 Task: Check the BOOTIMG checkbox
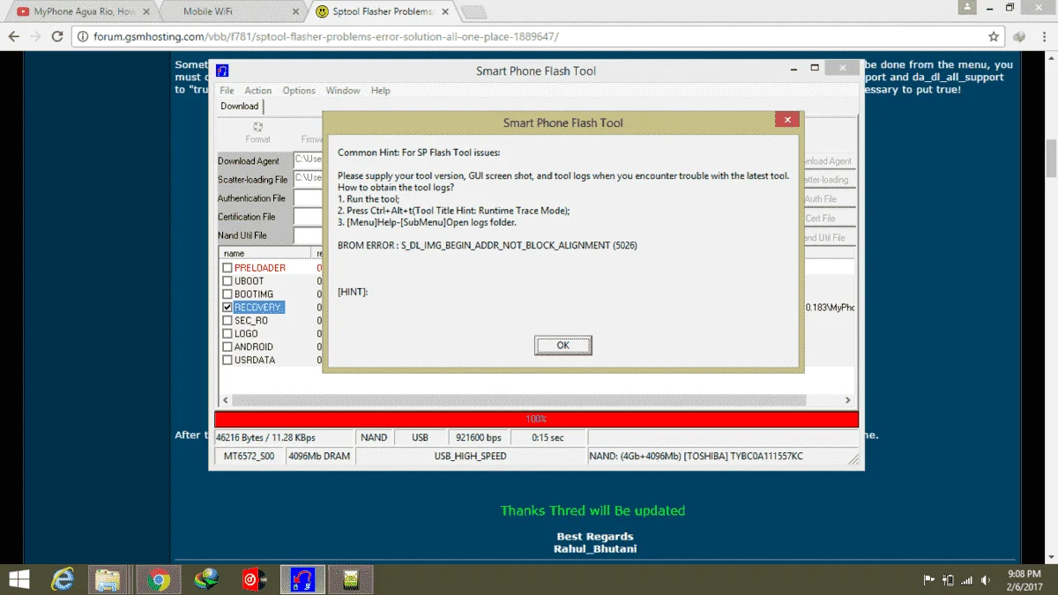[227, 294]
